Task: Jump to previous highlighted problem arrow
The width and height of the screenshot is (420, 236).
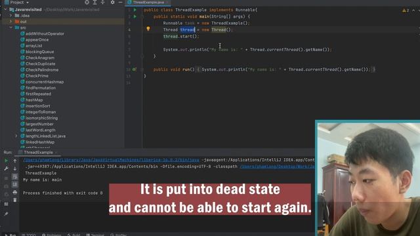Action: pos(413,10)
